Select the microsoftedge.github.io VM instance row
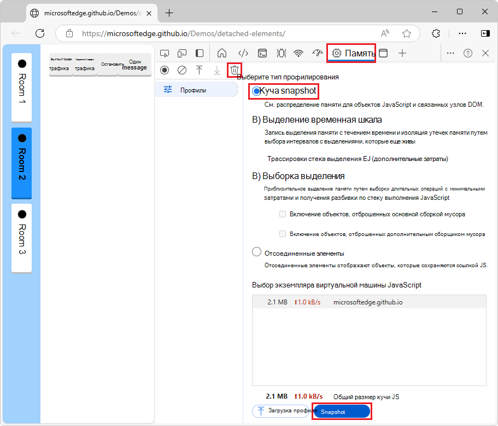The height and width of the screenshot is (426, 498). [x=369, y=302]
